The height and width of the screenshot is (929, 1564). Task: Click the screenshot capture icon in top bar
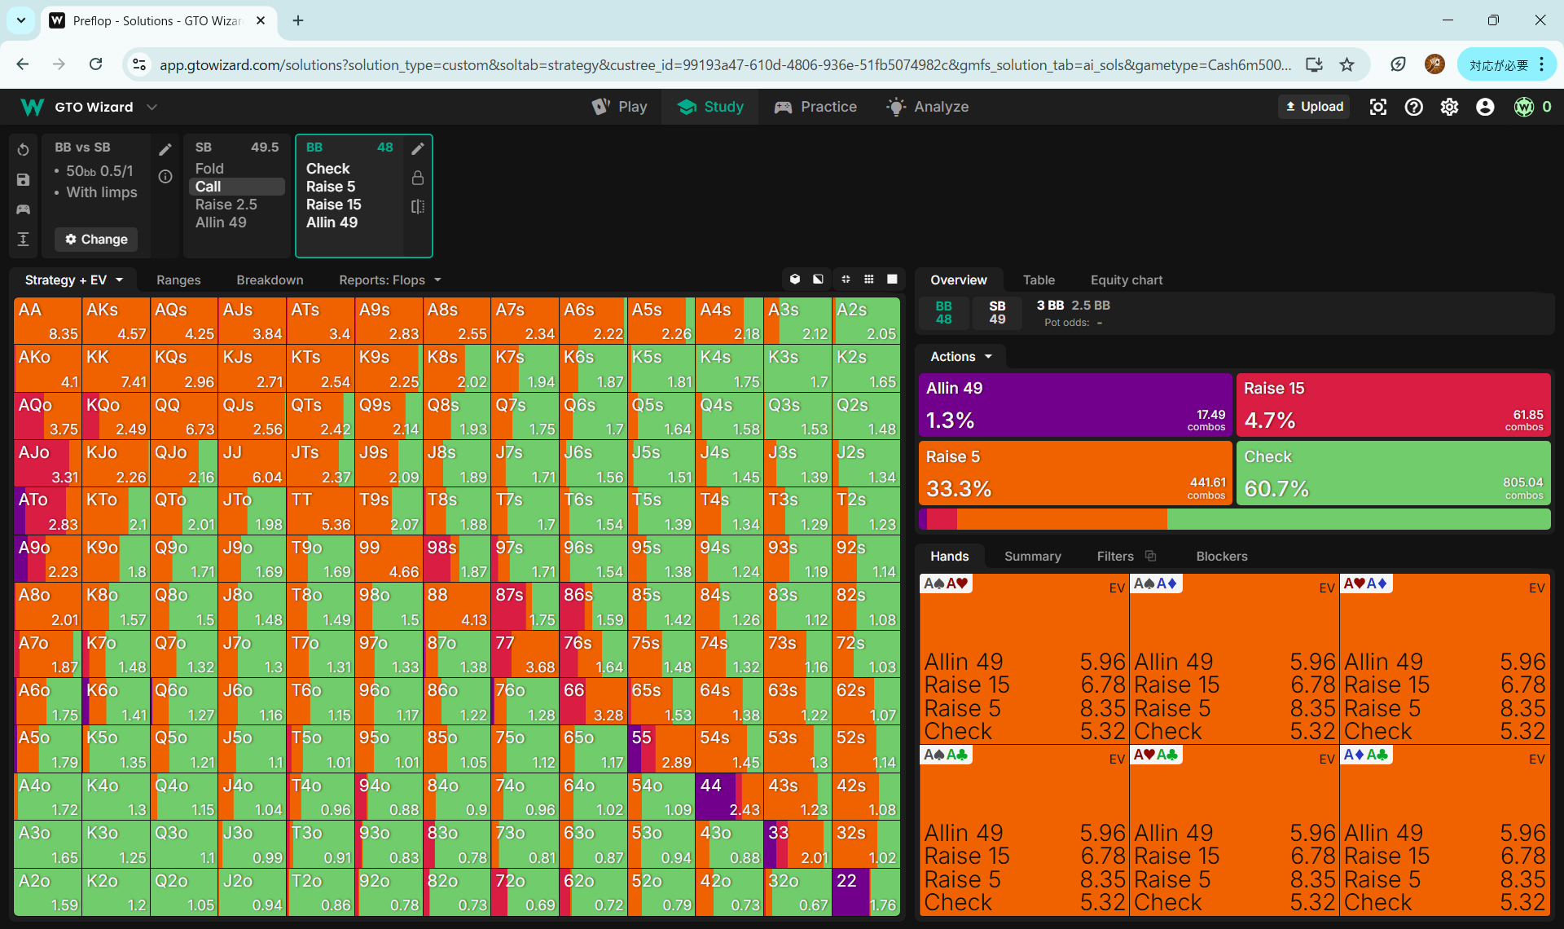coord(1377,107)
